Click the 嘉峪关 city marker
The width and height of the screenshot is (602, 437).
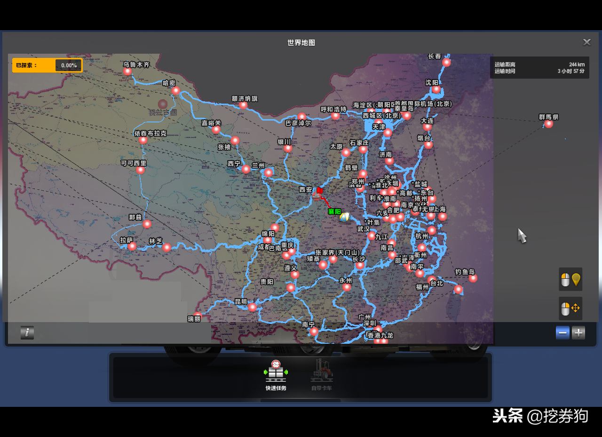point(216,129)
